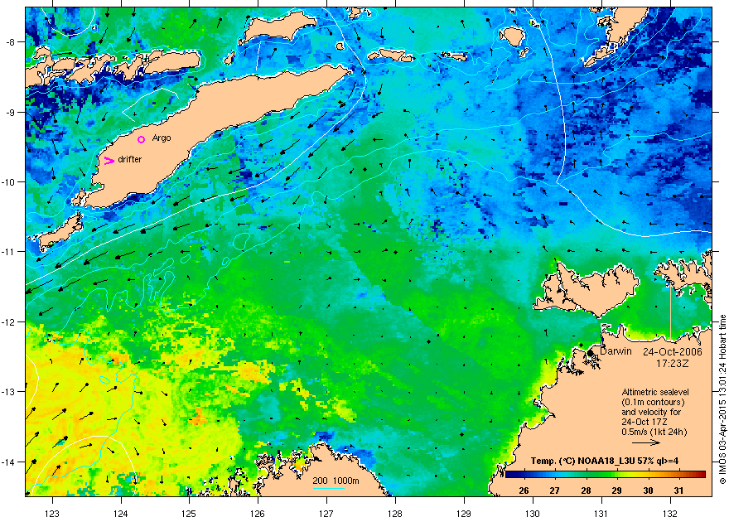
Task: Click longitude axis label '124'
Action: click(x=121, y=514)
